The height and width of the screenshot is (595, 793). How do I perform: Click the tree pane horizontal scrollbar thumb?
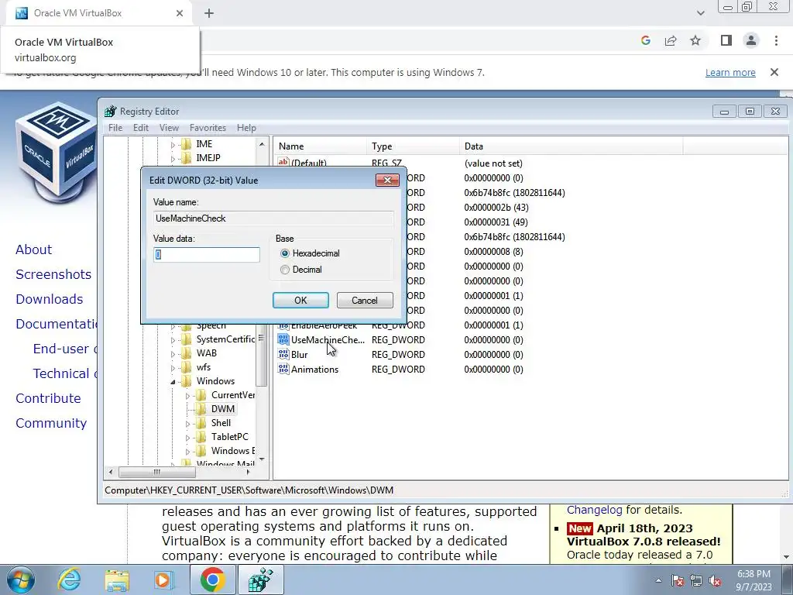(x=156, y=472)
